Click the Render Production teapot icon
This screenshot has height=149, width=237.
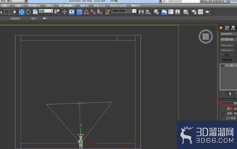(207, 12)
